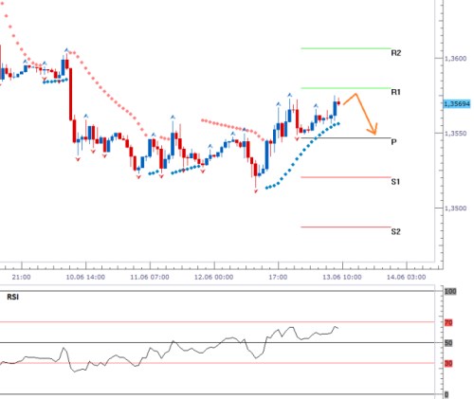Click the latest small red candlestick
Screen dimensions: 474x399
coord(338,102)
